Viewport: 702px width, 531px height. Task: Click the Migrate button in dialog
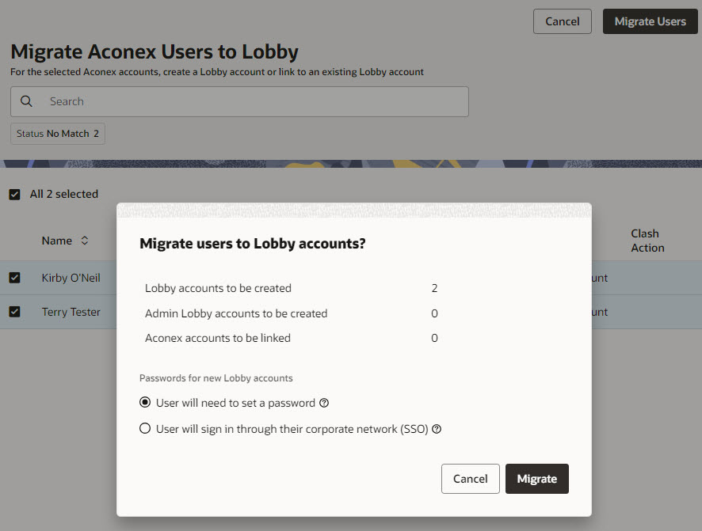(x=536, y=479)
